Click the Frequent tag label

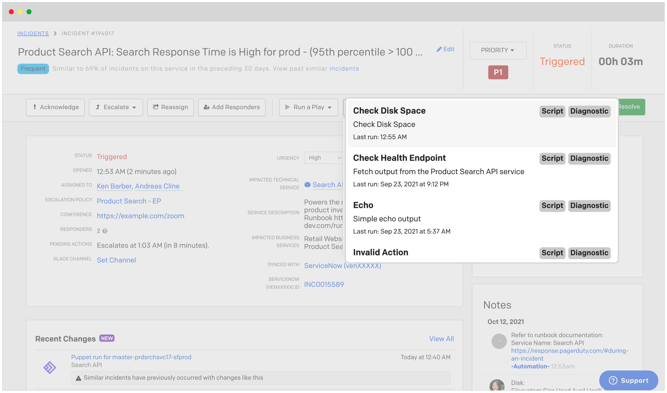tap(33, 68)
